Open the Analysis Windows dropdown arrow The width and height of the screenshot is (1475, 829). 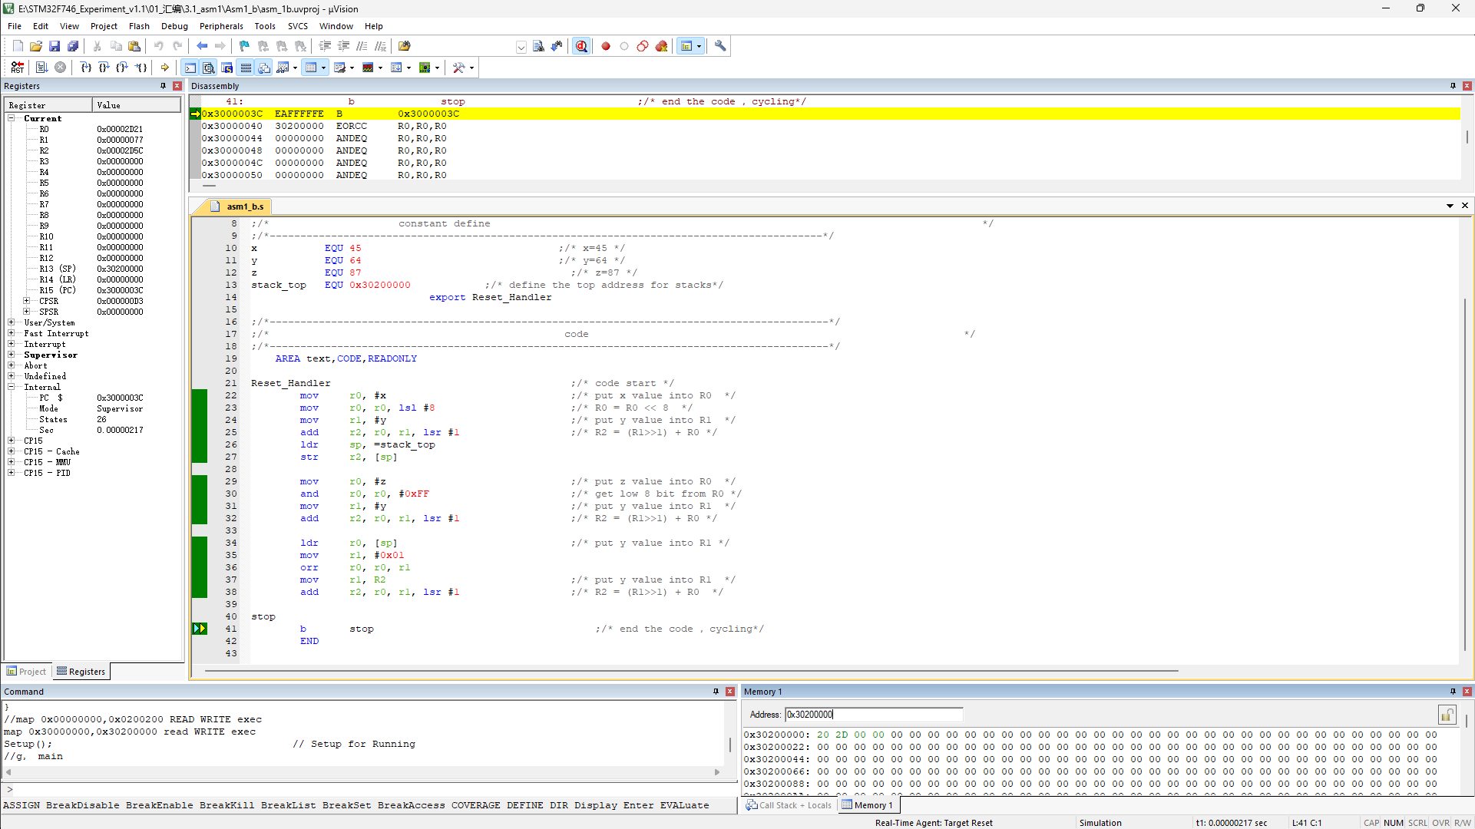point(380,68)
